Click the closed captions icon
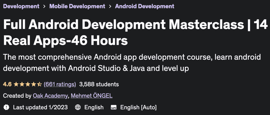 114,108
